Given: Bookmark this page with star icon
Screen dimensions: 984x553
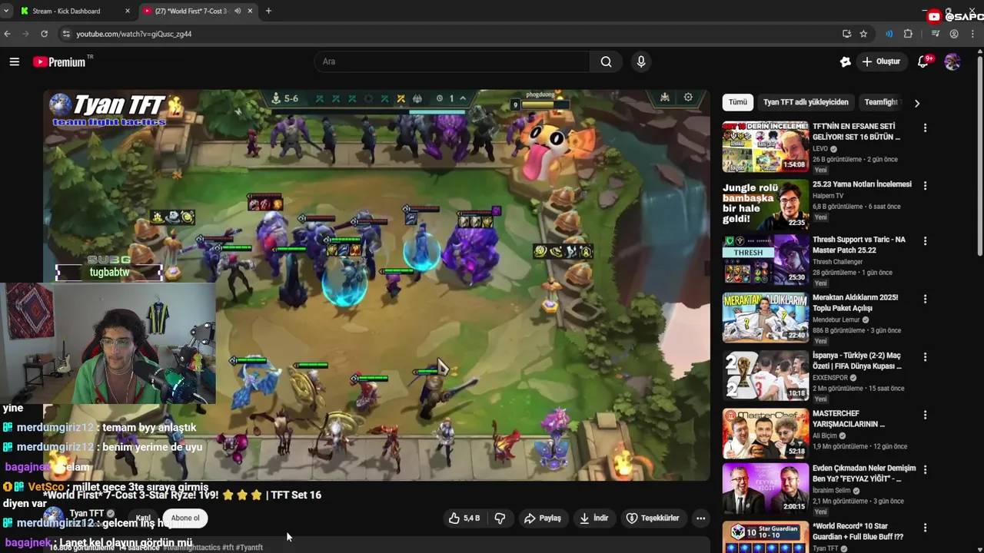Looking at the screenshot, I should click(863, 34).
